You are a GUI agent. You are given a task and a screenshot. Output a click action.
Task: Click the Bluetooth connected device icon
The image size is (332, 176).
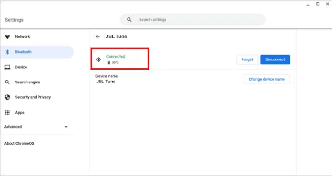point(99,59)
